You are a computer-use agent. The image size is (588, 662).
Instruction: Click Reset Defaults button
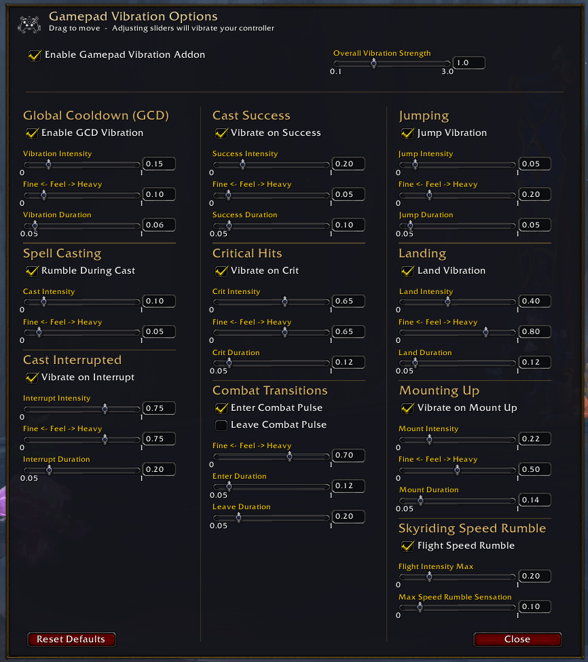coord(71,639)
